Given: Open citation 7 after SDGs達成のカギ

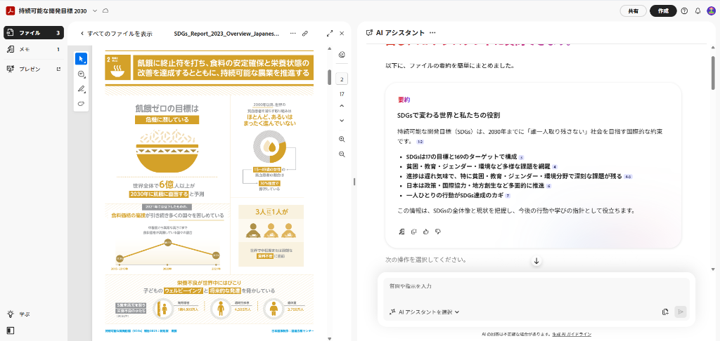Looking at the screenshot, I should point(508,196).
